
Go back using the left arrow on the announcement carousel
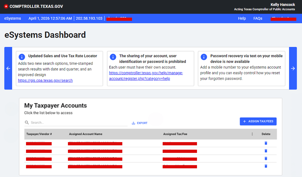click(x=8, y=68)
